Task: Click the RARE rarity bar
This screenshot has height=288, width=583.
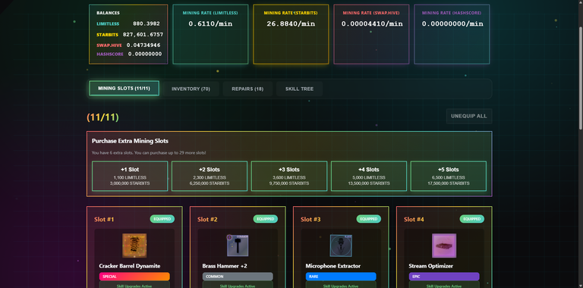Action: coord(341,277)
